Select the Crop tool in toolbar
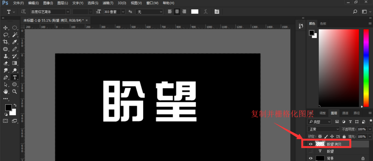The image size is (373, 161). click(x=6, y=42)
